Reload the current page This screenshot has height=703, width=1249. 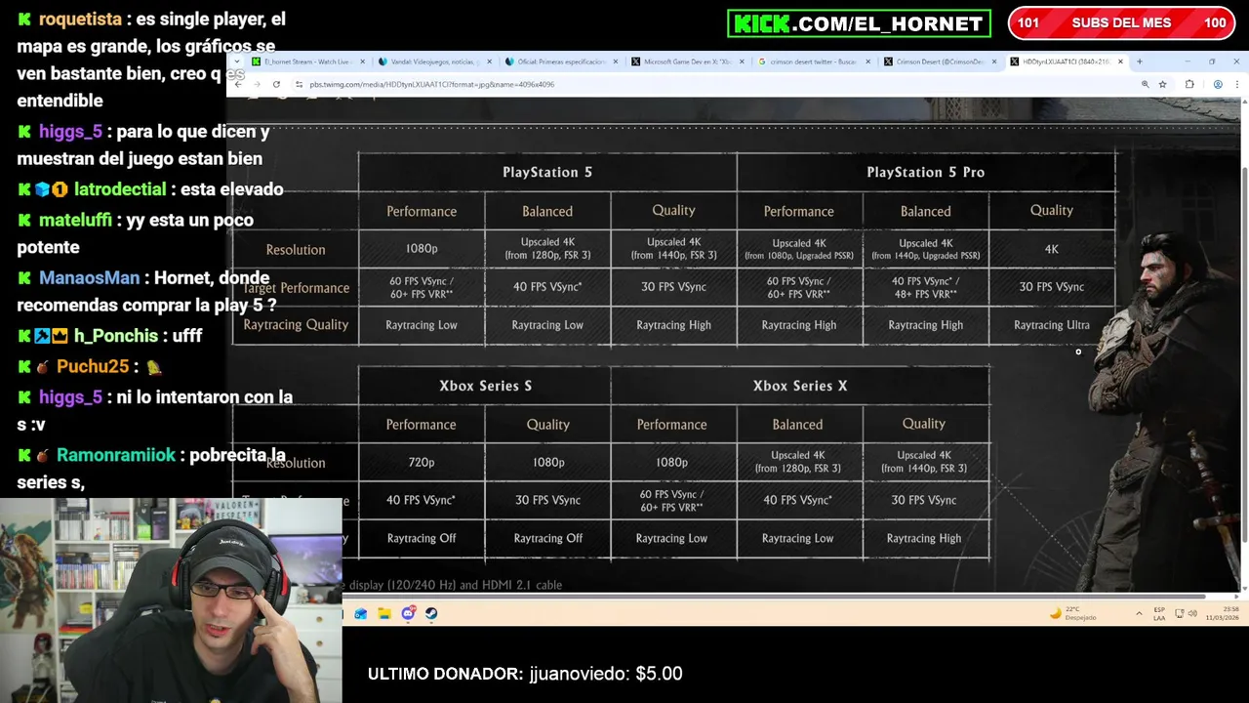click(277, 84)
